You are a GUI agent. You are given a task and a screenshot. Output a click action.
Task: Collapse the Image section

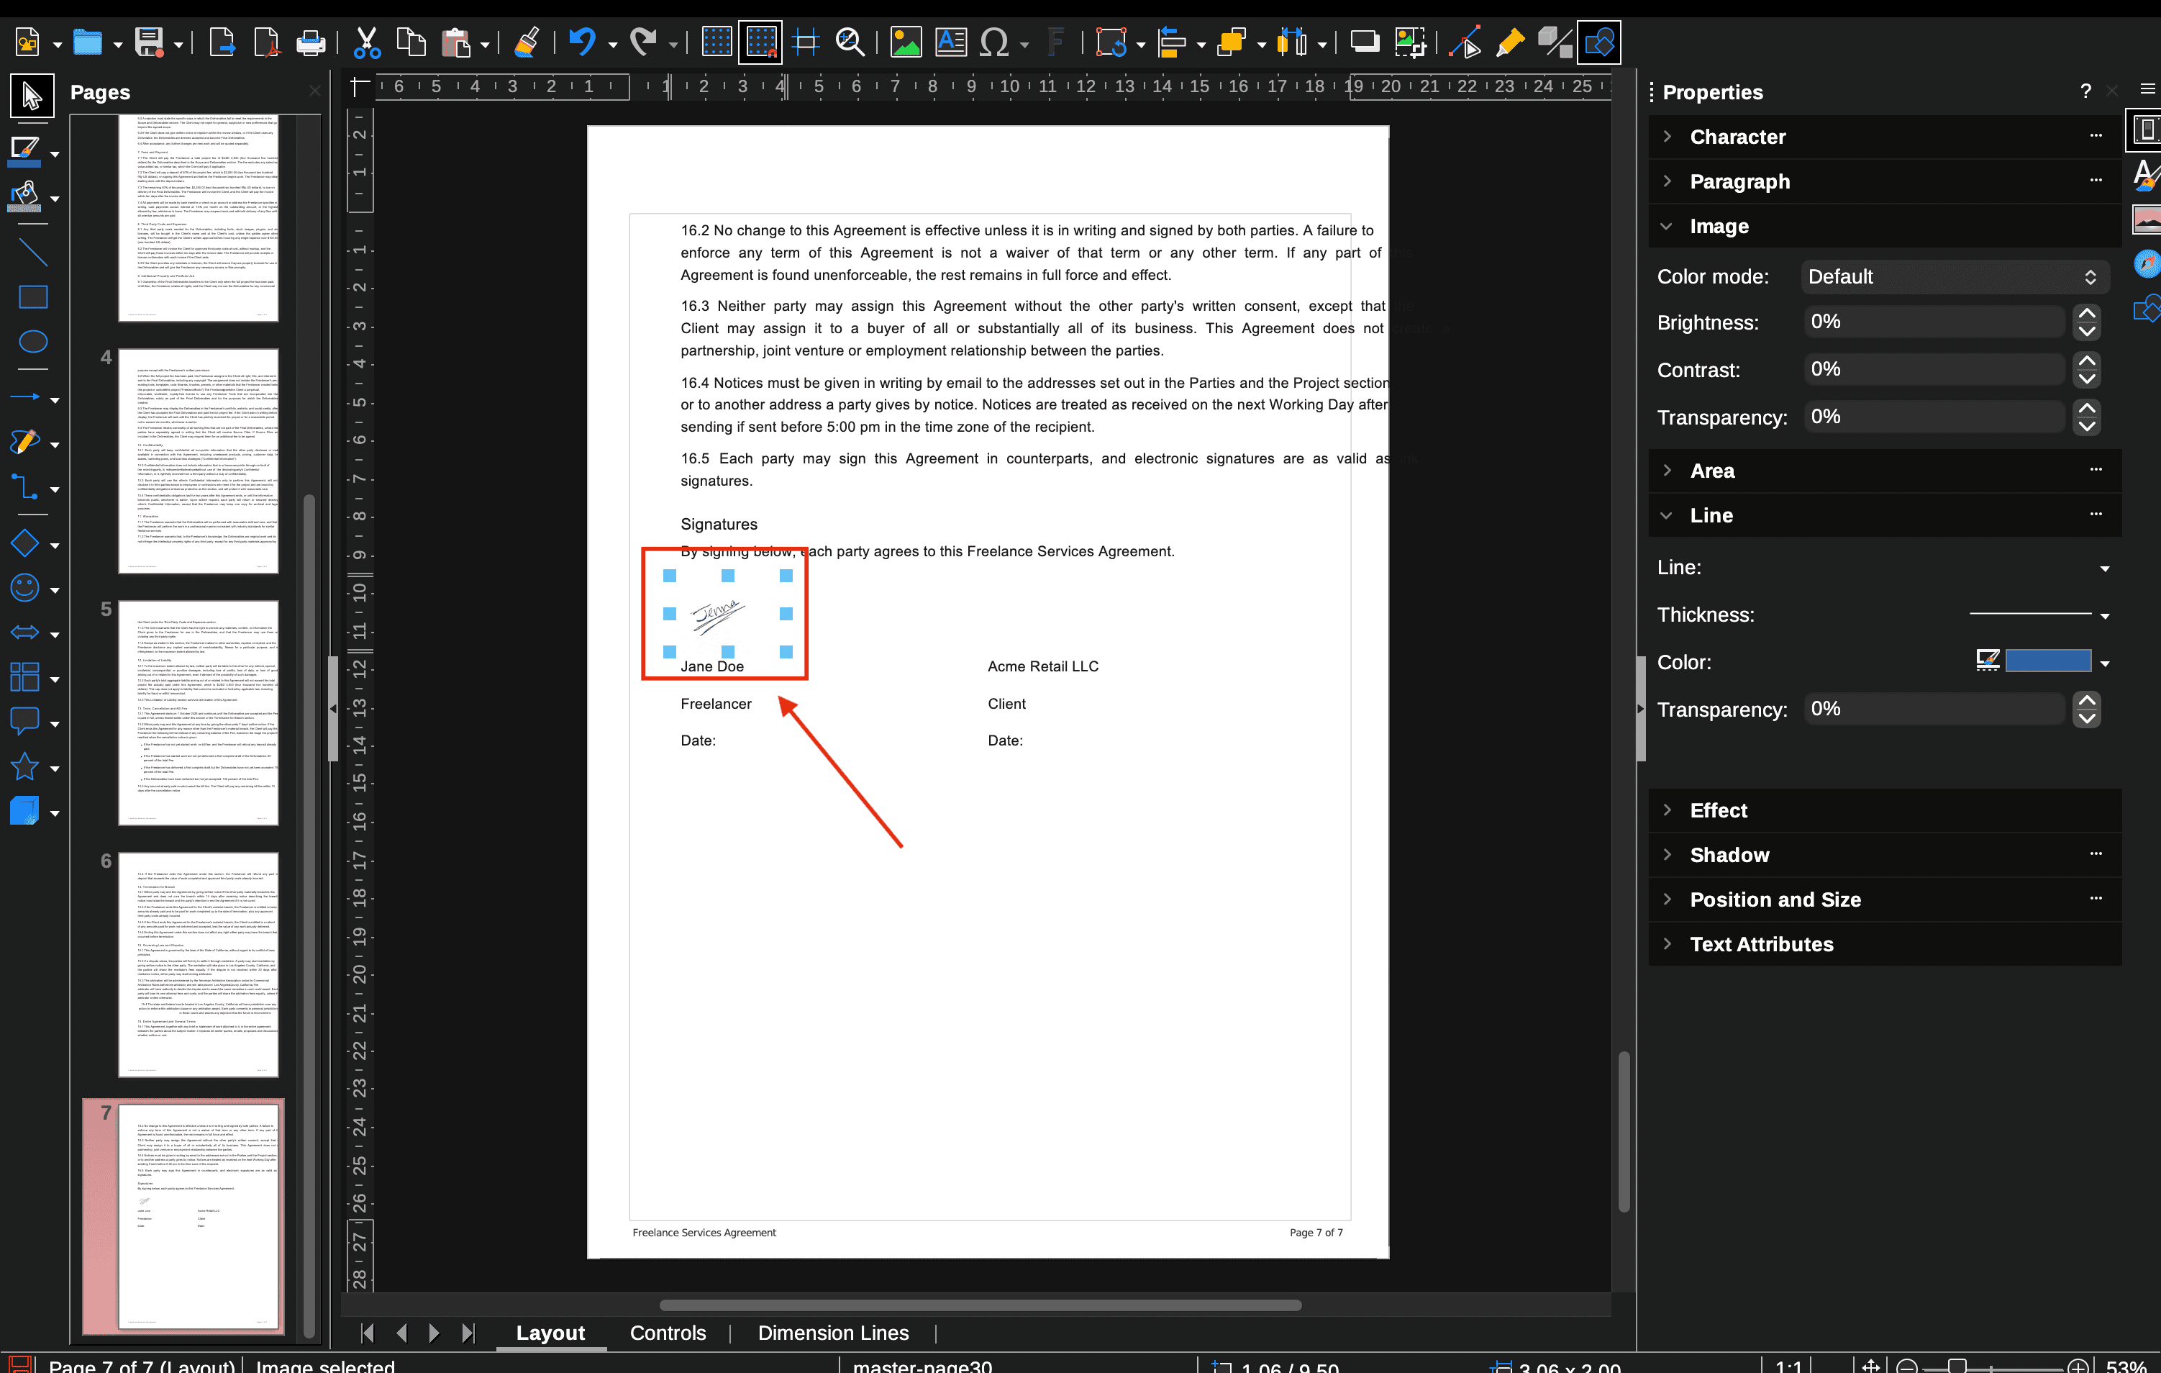coord(1668,226)
